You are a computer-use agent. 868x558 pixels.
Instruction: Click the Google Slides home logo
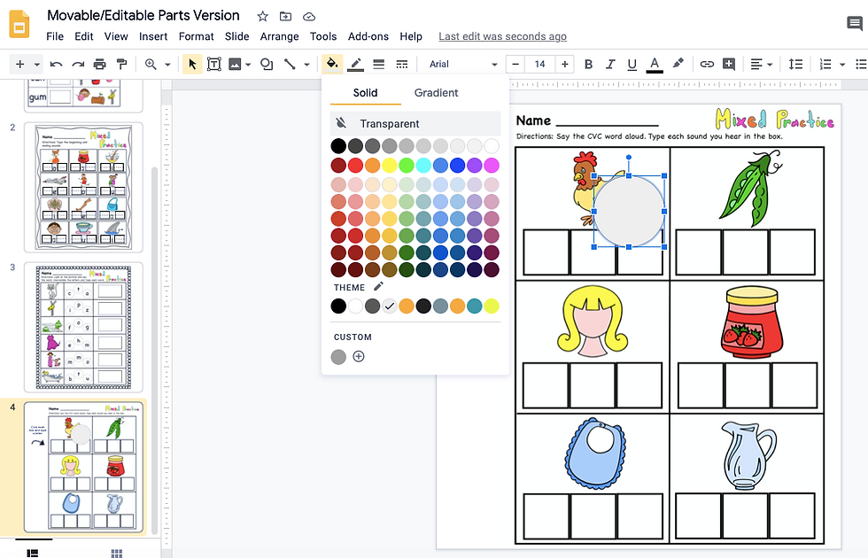pyautogui.click(x=19, y=25)
